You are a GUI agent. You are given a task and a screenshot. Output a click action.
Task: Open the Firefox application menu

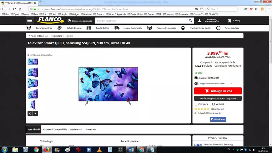[269, 9]
